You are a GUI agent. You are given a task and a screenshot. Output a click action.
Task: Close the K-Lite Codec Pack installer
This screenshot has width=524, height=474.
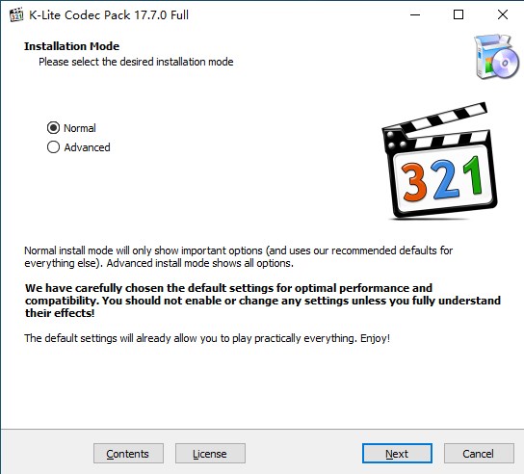point(502,14)
